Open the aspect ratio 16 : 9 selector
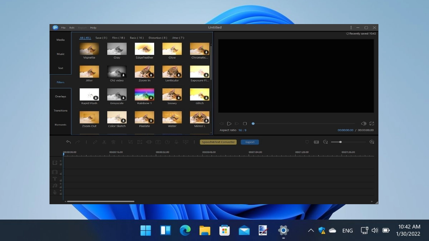 tap(242, 130)
